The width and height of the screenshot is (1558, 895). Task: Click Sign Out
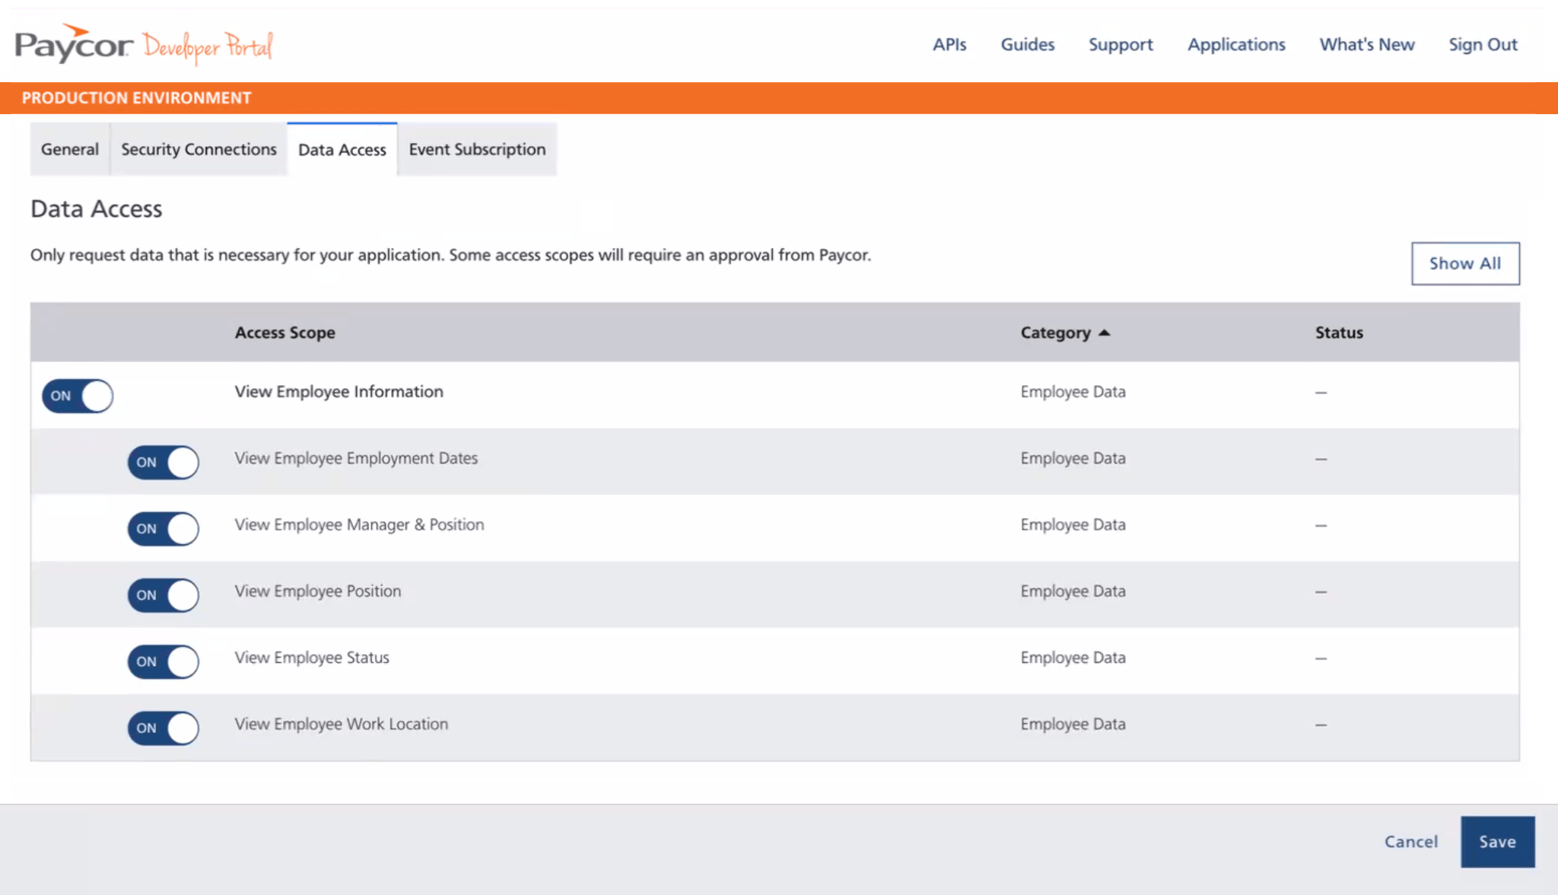coord(1483,44)
